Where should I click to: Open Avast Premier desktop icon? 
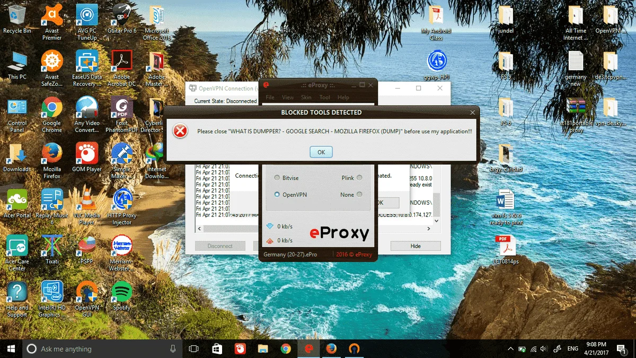[52, 22]
